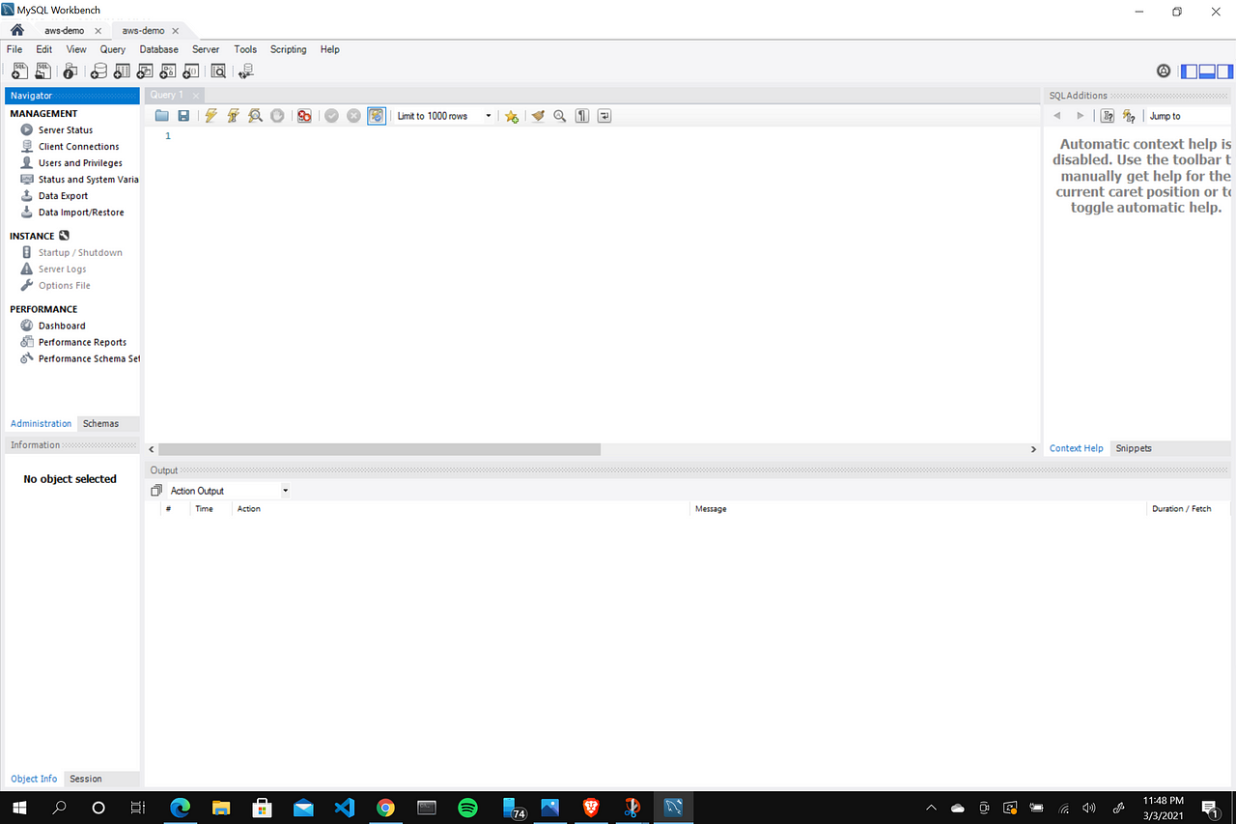Screen dimensions: 1236x824
Task: Click the Home screen tab icon
Action: click(x=16, y=30)
